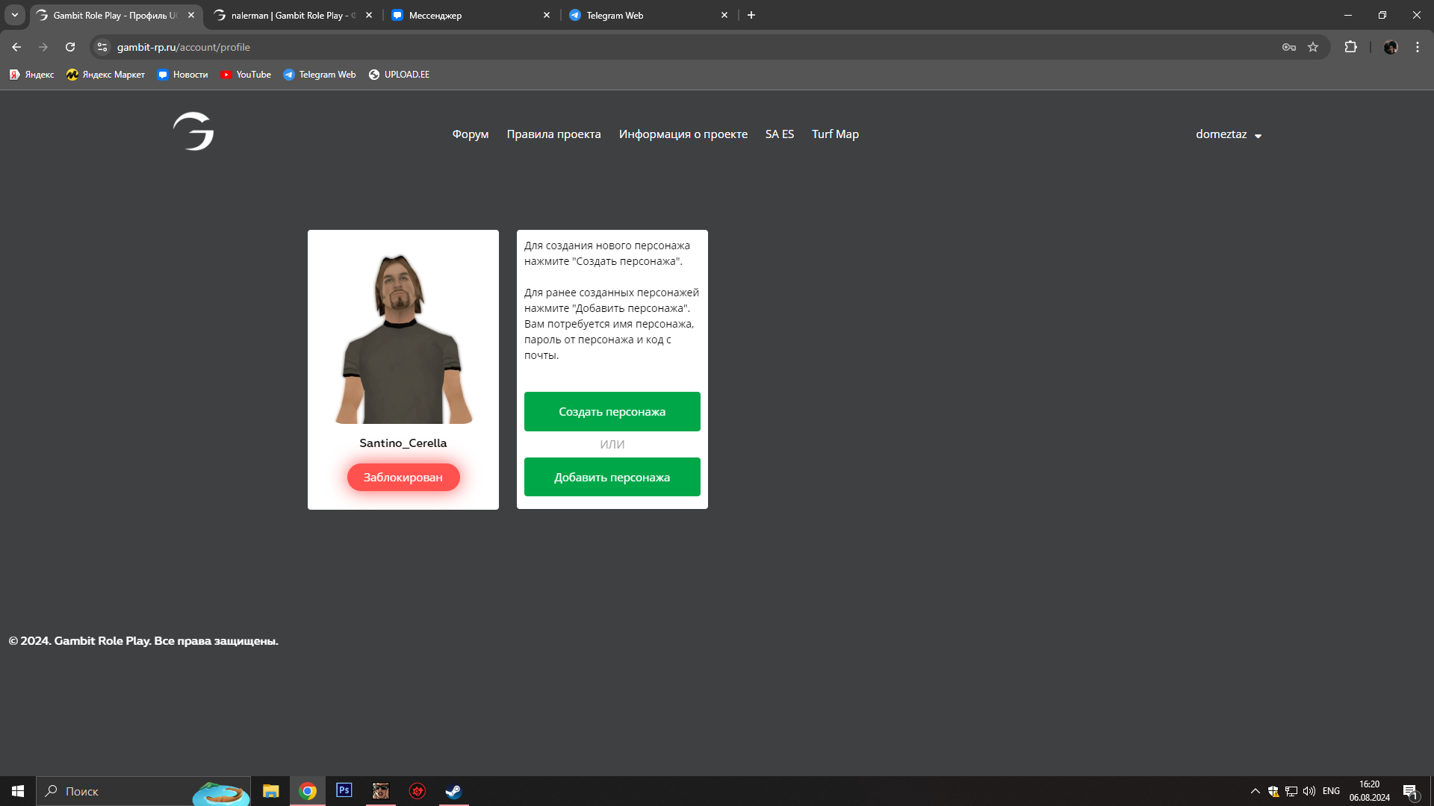The width and height of the screenshot is (1434, 806).
Task: Click site information icon in address bar
Action: (102, 47)
